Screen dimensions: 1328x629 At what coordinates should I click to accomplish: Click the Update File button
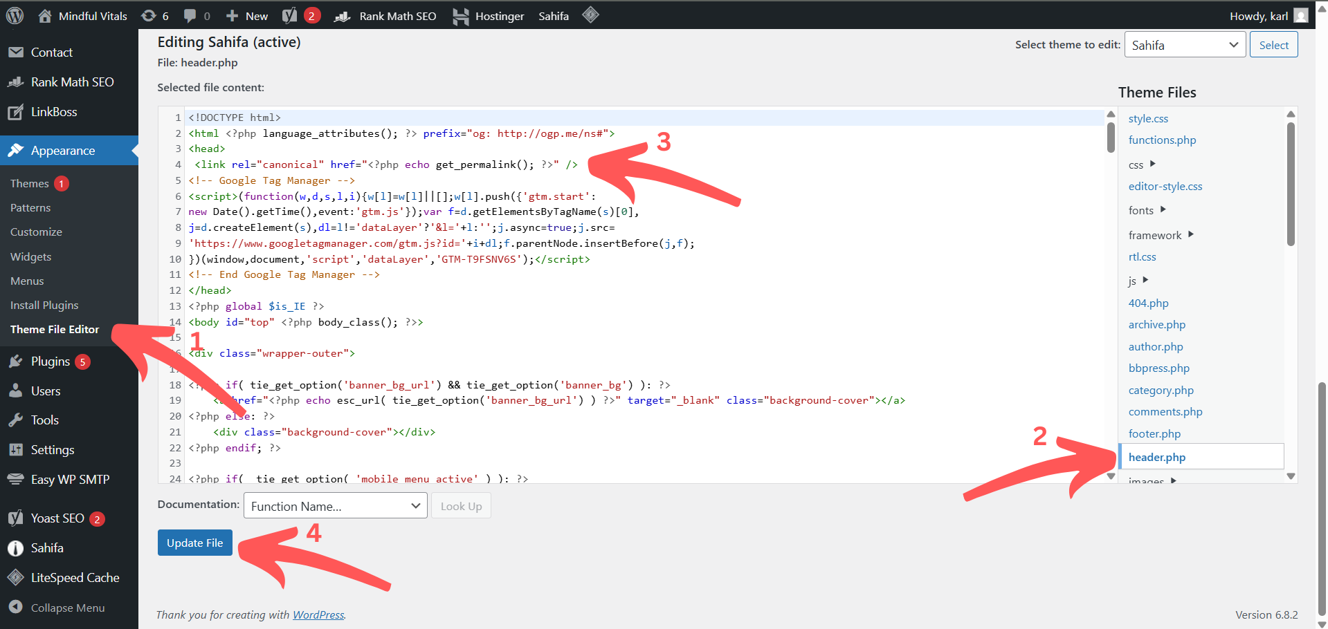click(195, 543)
